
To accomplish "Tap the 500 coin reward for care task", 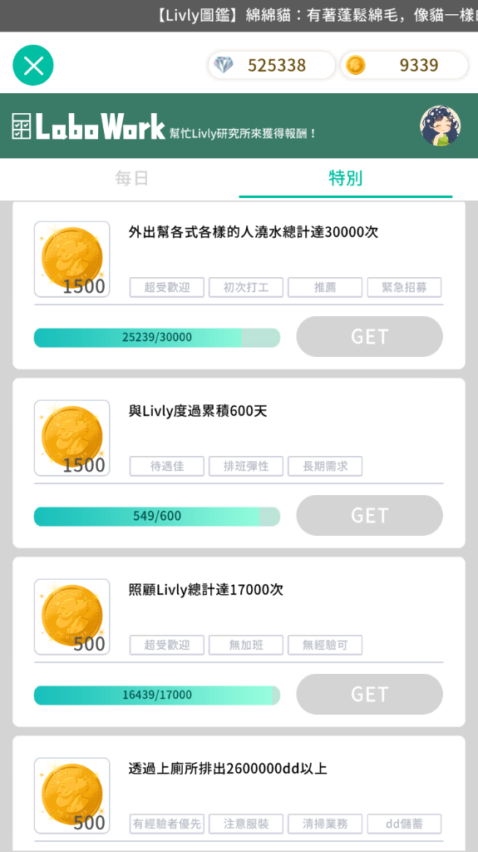I will (x=71, y=617).
